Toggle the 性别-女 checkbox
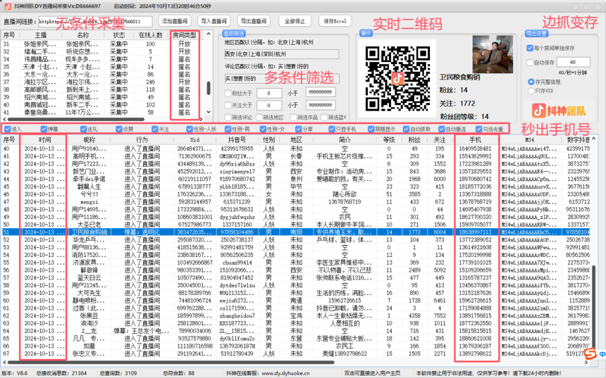 tap(263, 129)
